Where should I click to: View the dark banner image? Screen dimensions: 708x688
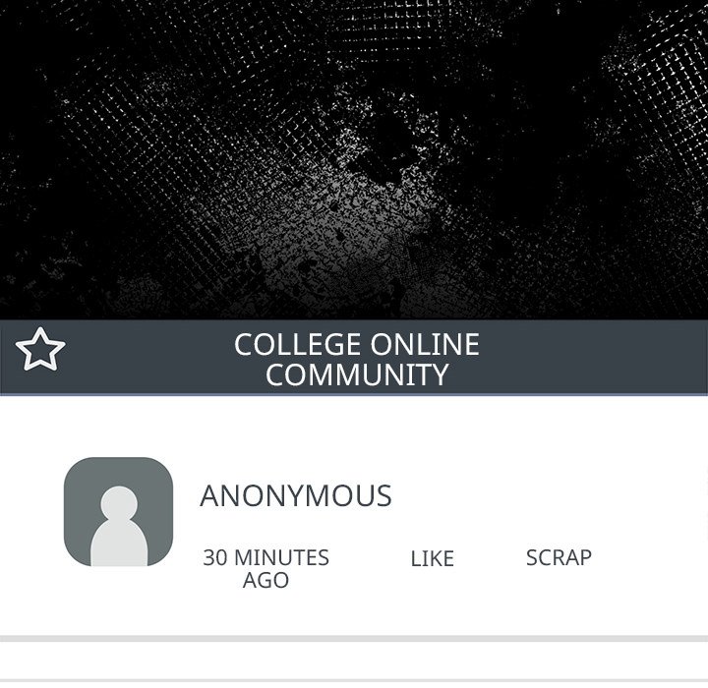click(x=354, y=160)
